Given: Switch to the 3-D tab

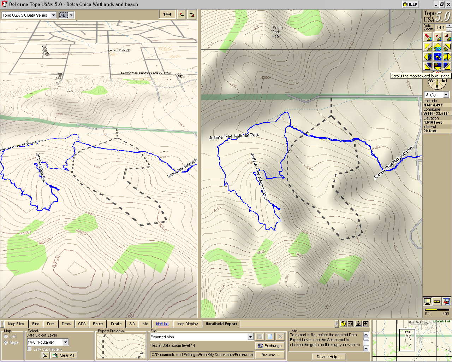Looking at the screenshot, I should [x=132, y=324].
